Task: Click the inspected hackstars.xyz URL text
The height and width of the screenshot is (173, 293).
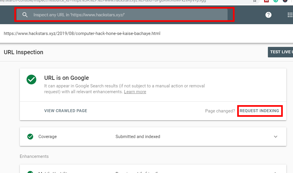Action: point(82,33)
